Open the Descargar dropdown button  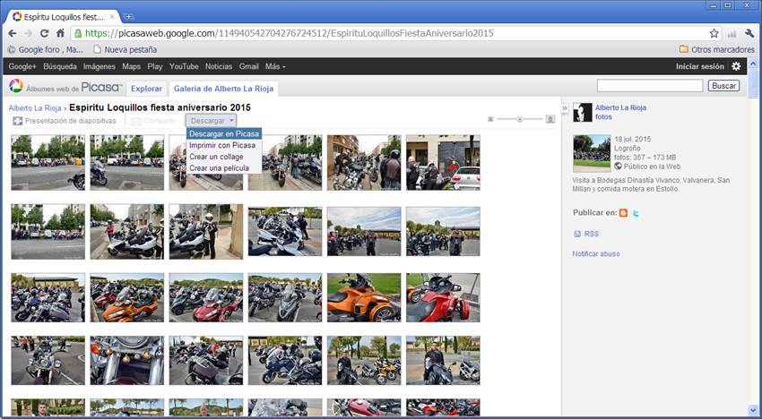tap(211, 121)
